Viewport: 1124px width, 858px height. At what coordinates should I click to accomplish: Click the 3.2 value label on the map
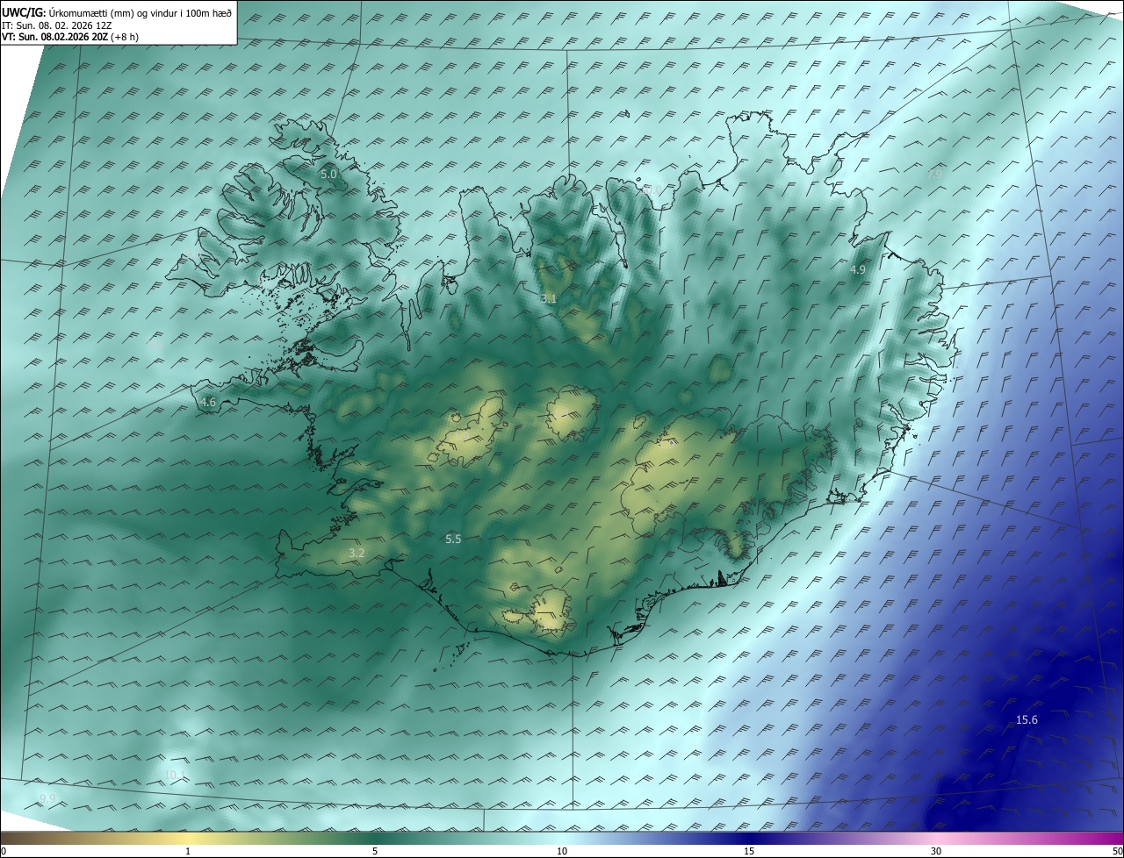(357, 554)
